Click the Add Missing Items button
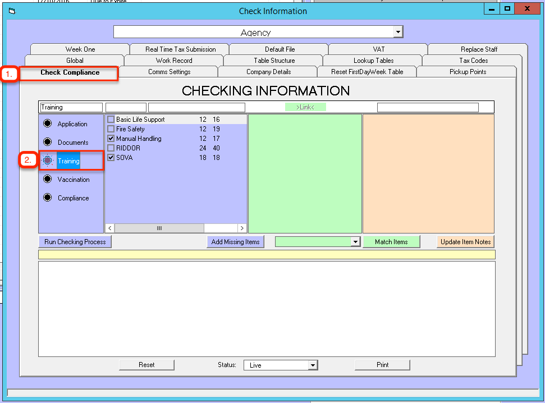This screenshot has width=545, height=403. (x=235, y=242)
